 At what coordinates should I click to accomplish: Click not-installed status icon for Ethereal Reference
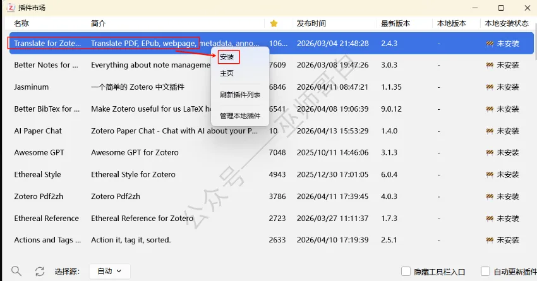tap(490, 218)
